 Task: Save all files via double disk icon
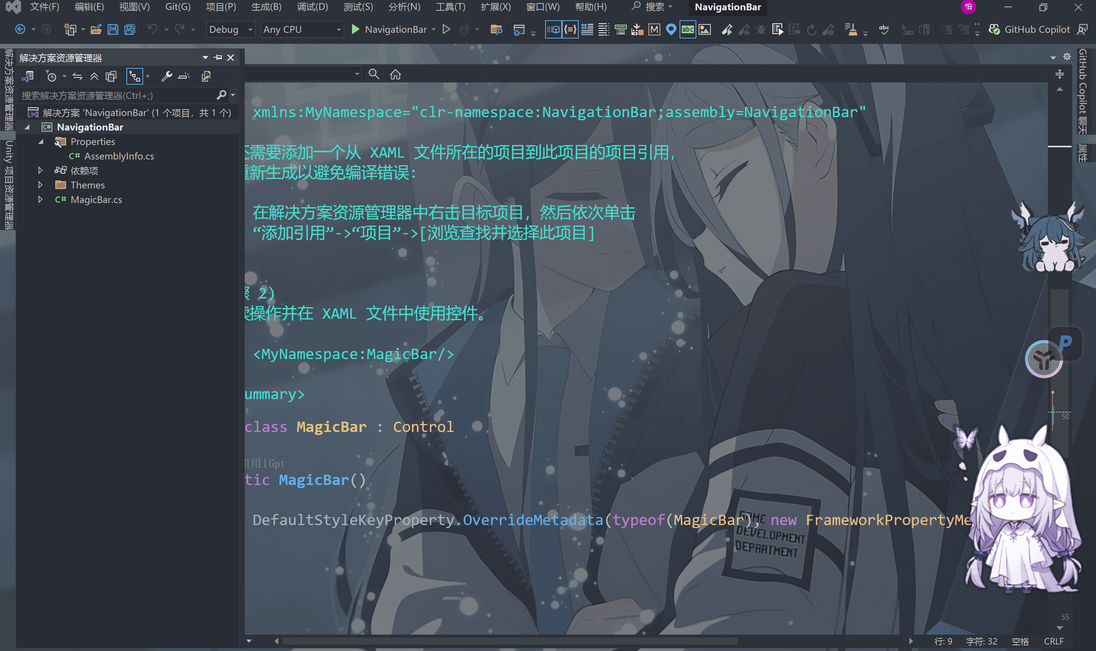[129, 29]
